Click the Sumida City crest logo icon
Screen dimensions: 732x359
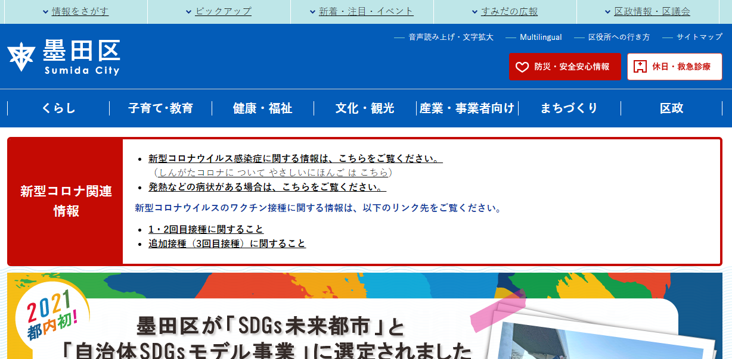coord(21,57)
